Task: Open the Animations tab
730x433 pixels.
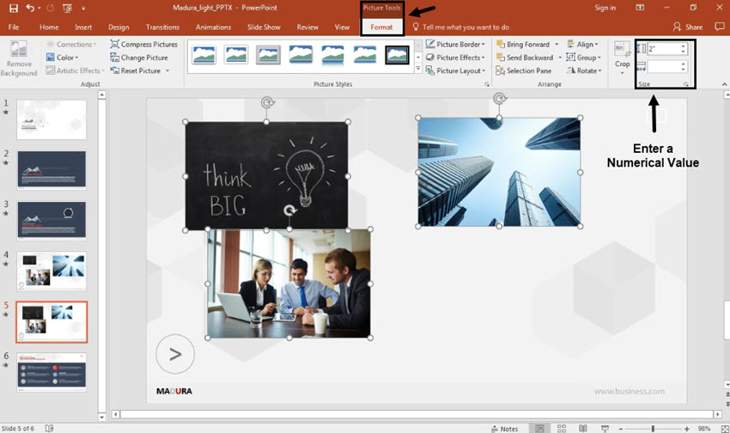Action: pyautogui.click(x=213, y=27)
